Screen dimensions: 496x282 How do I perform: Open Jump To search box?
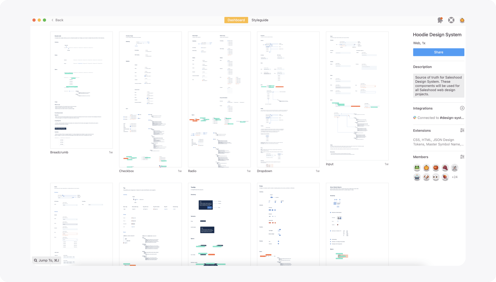[47, 260]
